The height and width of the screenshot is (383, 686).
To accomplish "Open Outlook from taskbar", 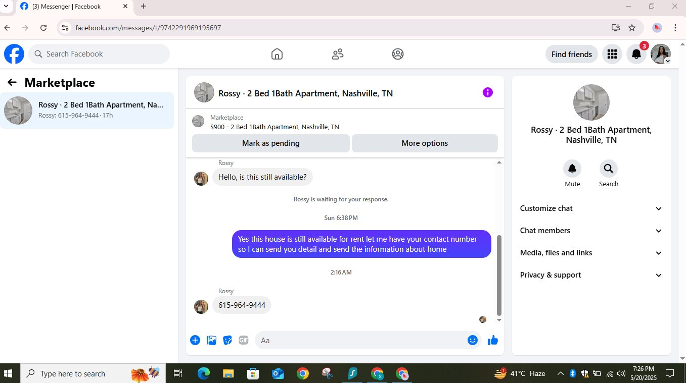I will click(x=278, y=373).
